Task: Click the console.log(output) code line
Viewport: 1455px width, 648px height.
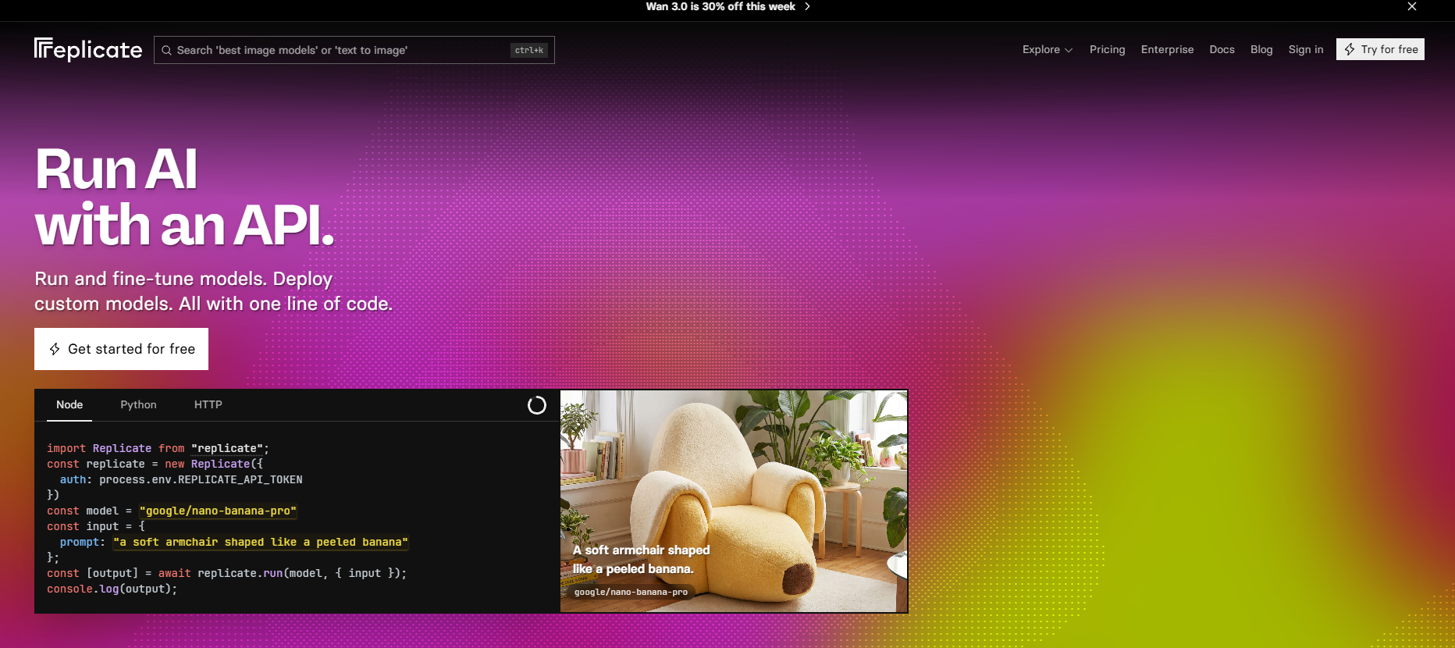Action: [x=112, y=589]
